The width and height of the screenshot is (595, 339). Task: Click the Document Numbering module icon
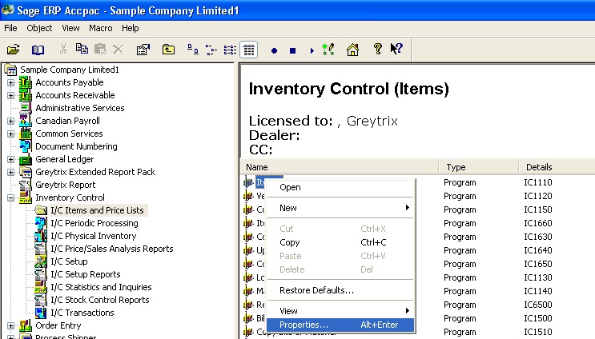pyautogui.click(x=26, y=146)
